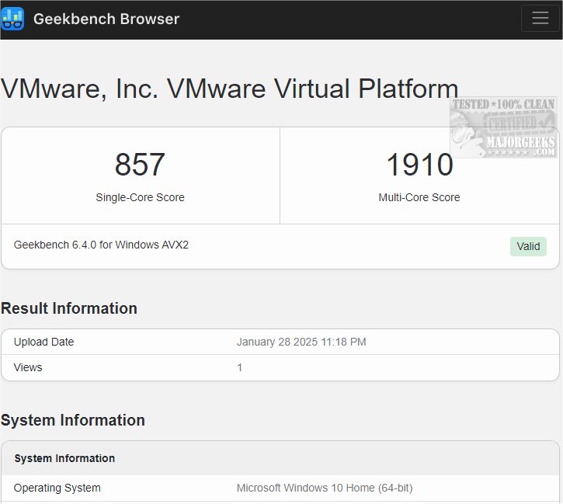Click the MajorGeeks certified watermark badge
This screenshot has width=563, height=504.
[x=503, y=127]
